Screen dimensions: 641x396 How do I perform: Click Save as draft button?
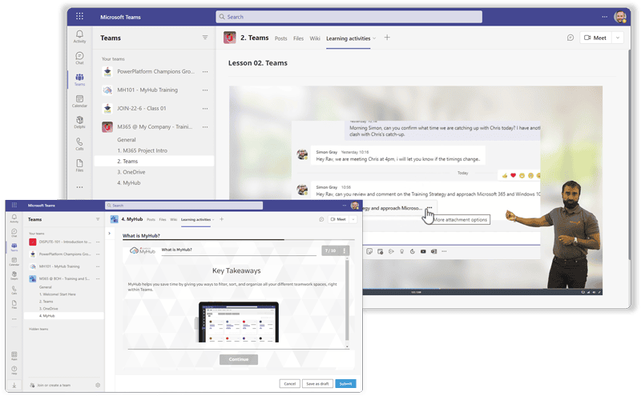(x=317, y=384)
